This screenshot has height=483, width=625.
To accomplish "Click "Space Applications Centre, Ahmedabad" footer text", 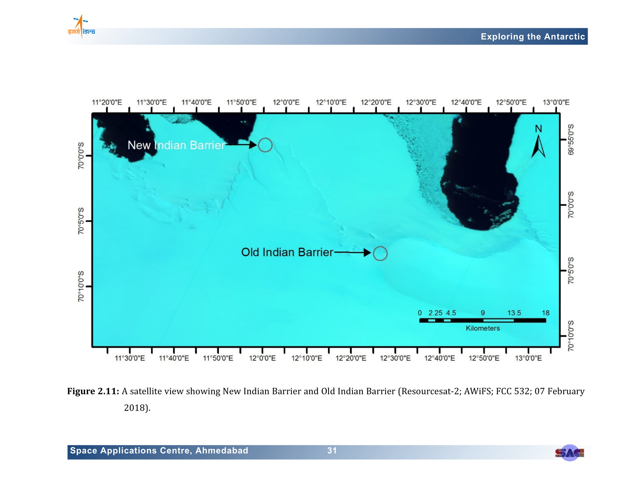I will (x=159, y=451).
